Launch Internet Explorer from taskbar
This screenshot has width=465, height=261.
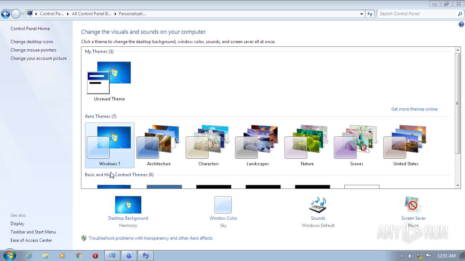[x=29, y=256]
